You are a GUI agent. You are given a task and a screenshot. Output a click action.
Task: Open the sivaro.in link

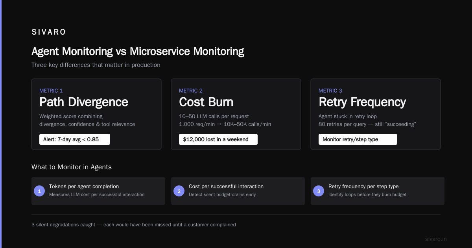coord(436,239)
